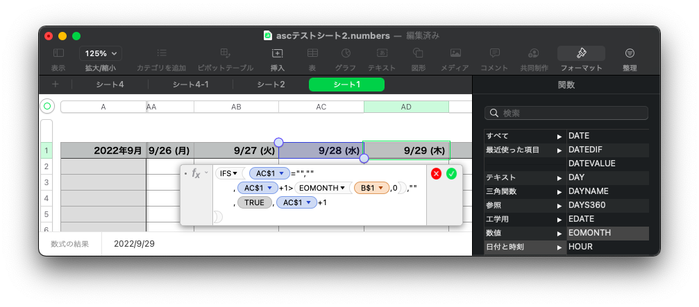Click the Collaborate (共同制作) icon
The image size is (699, 307).
click(534, 53)
